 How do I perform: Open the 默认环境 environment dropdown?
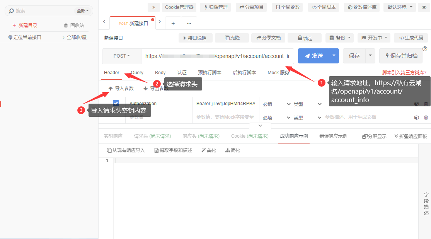(399, 7)
